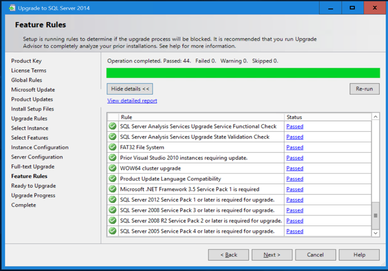Close the Upgrade to SQL Server 2014 window
The image size is (388, 271).
[x=375, y=8]
